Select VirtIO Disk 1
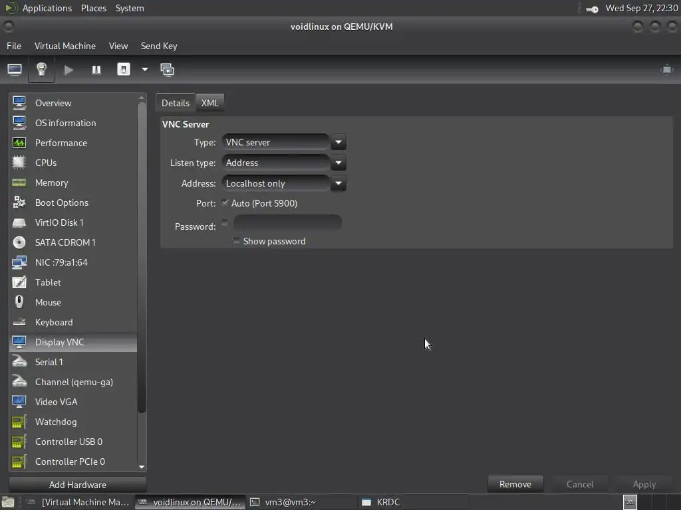The image size is (681, 510). click(x=73, y=223)
